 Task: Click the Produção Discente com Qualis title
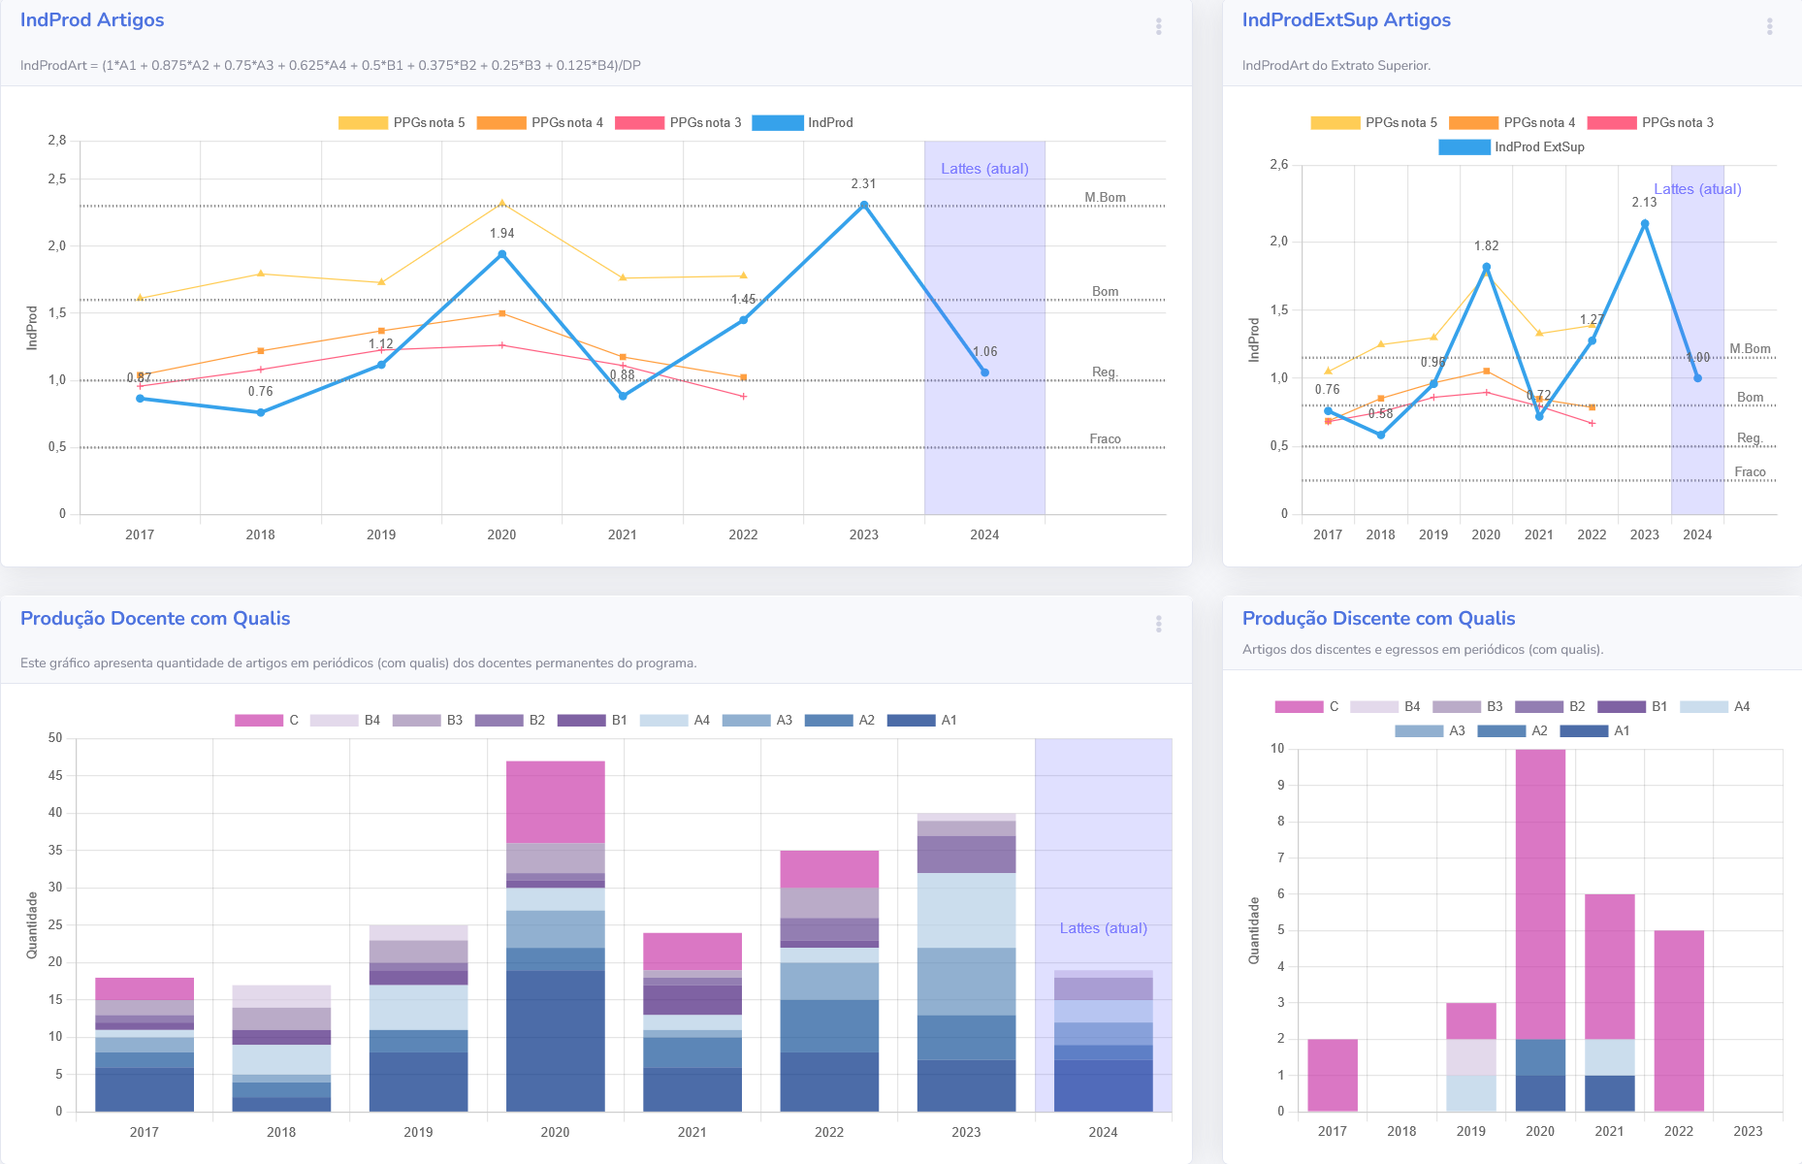tap(1378, 619)
